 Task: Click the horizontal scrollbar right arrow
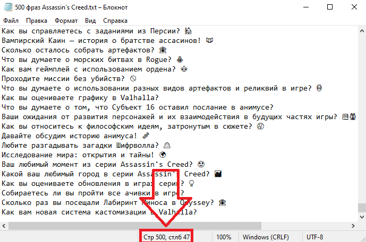[x=353, y=226]
